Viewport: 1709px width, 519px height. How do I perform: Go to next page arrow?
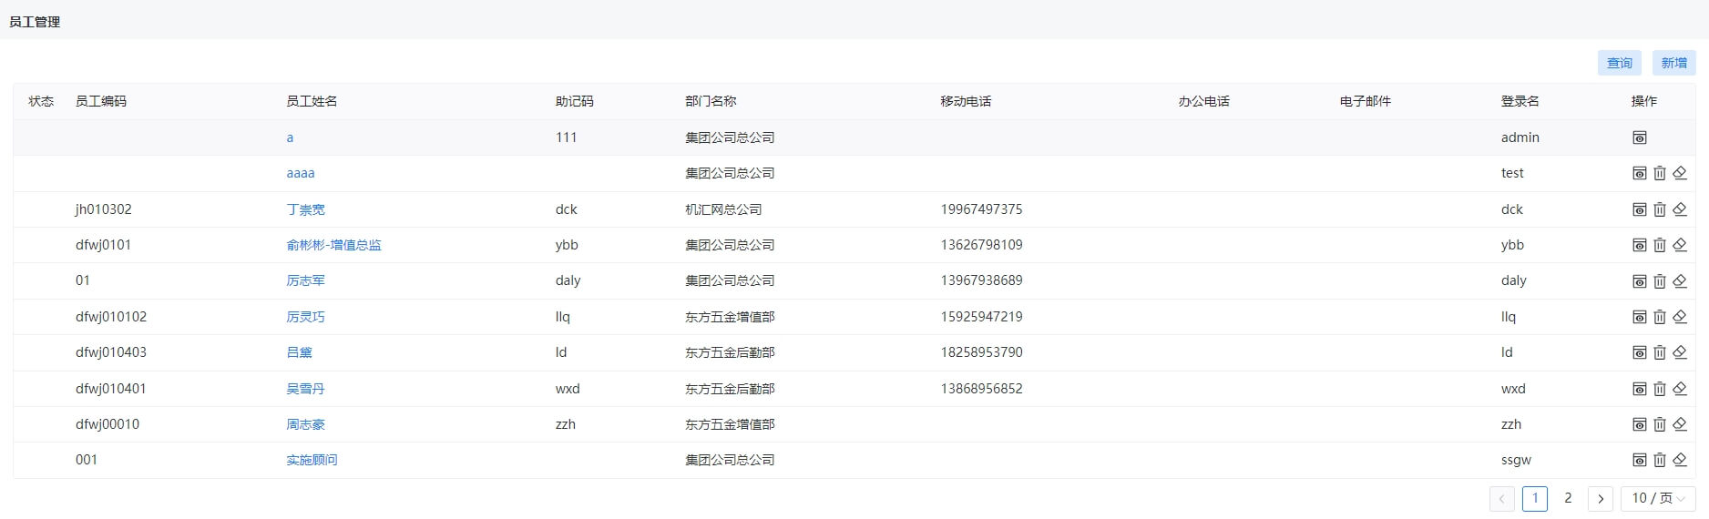1601,498
